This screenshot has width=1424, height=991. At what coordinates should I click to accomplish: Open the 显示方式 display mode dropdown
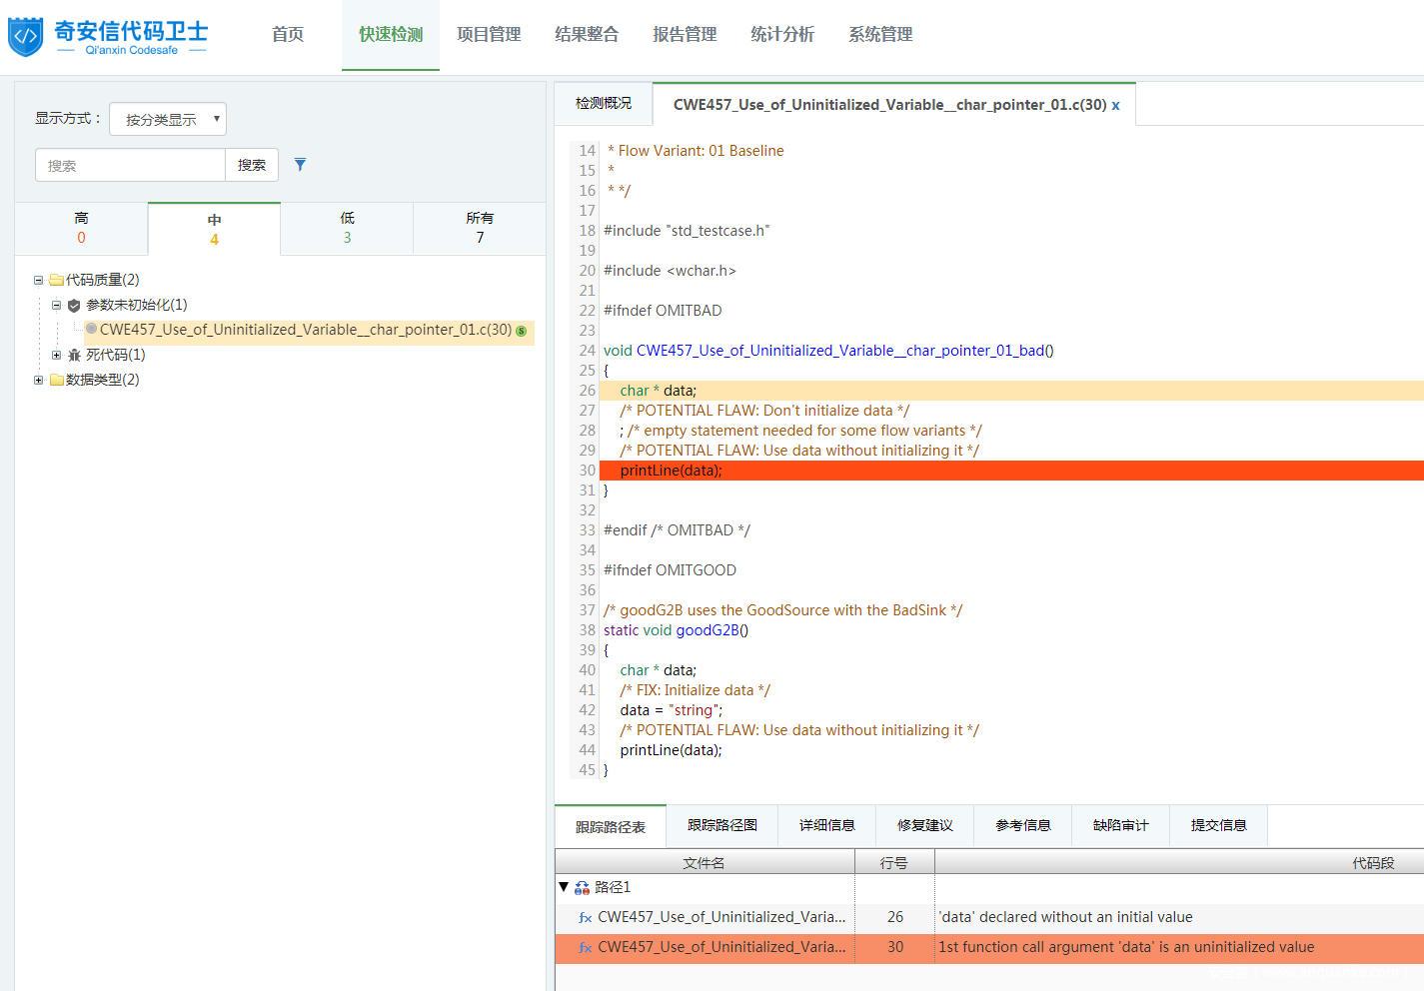click(x=168, y=119)
